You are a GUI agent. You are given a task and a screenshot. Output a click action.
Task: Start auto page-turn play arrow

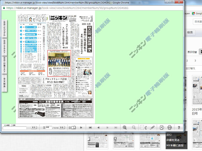tap(81, 128)
